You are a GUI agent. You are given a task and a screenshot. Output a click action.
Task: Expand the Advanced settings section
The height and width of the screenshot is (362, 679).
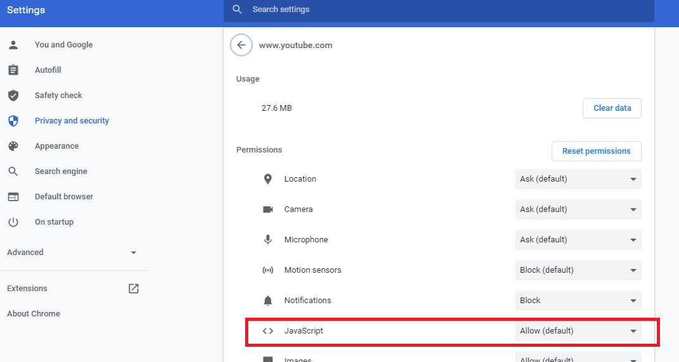point(72,253)
